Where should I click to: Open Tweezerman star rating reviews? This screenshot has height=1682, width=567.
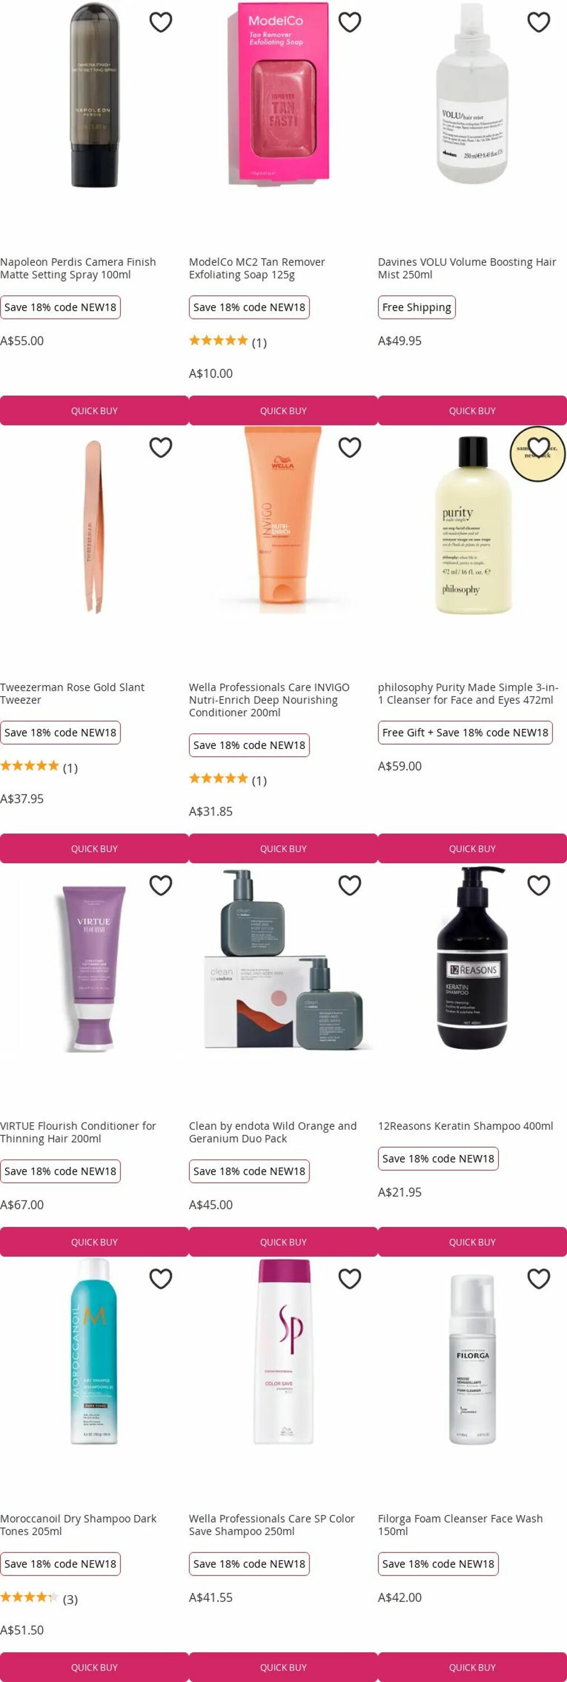coord(39,767)
